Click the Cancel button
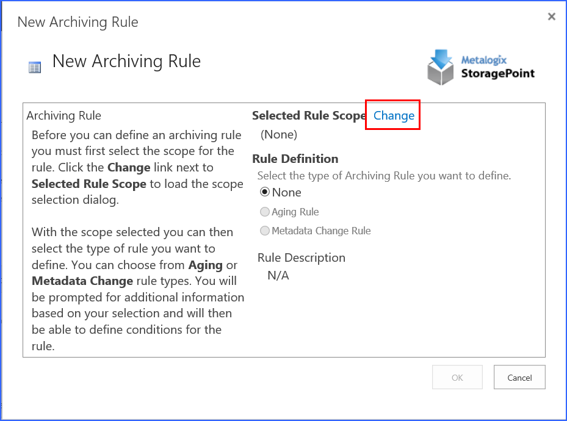 [x=519, y=377]
